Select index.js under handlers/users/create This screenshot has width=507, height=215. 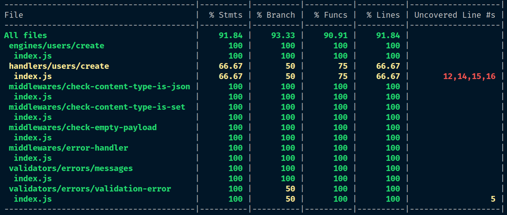(x=33, y=76)
